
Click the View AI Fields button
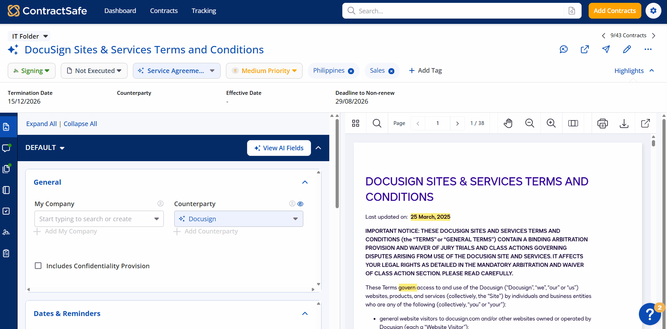point(279,148)
